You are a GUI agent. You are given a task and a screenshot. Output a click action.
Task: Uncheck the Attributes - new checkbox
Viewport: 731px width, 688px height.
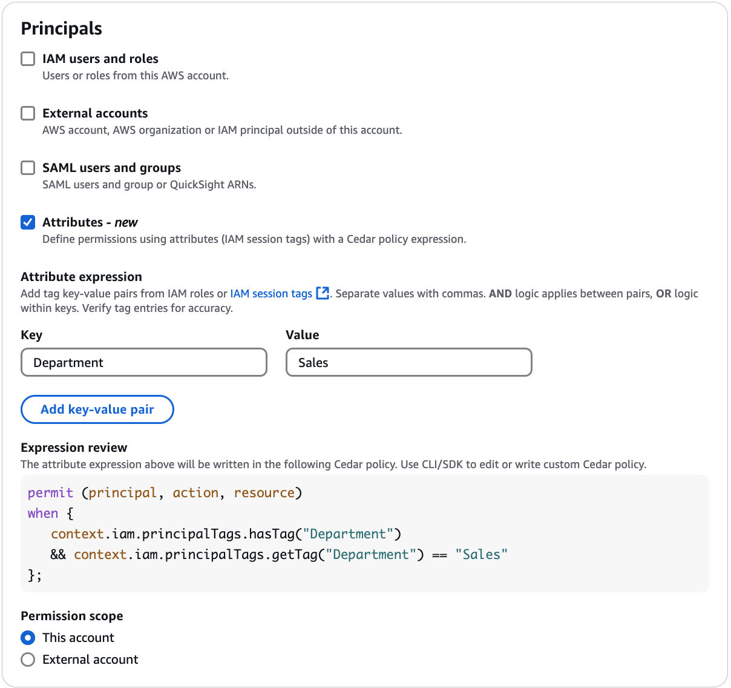point(28,222)
